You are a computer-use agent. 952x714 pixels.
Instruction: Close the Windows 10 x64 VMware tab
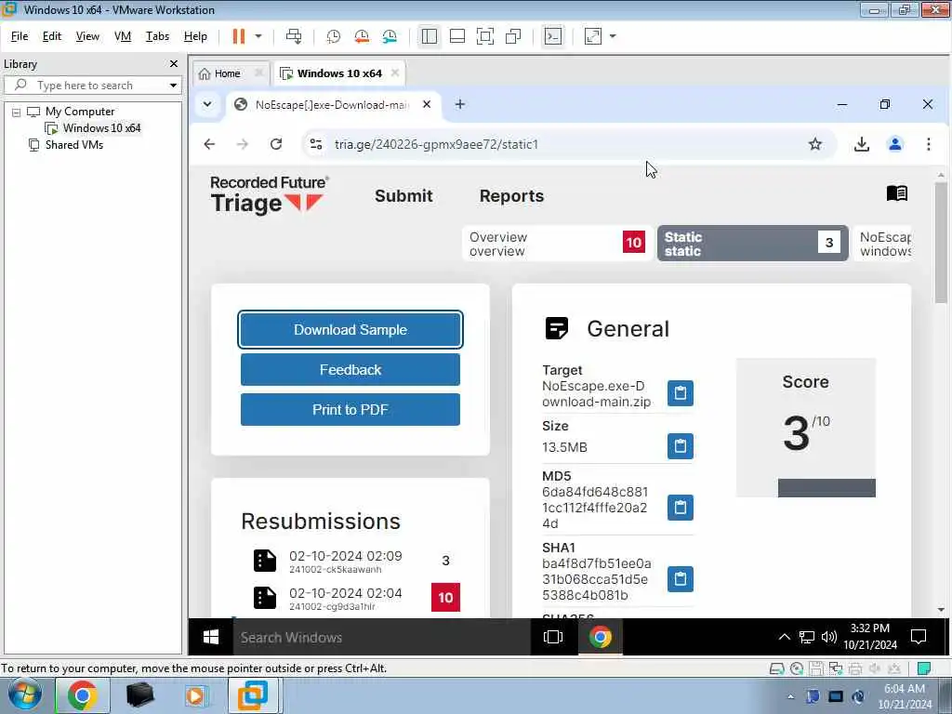(395, 73)
